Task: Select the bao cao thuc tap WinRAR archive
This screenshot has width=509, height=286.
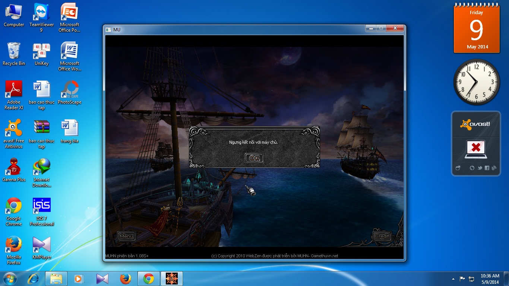Action: (x=41, y=134)
